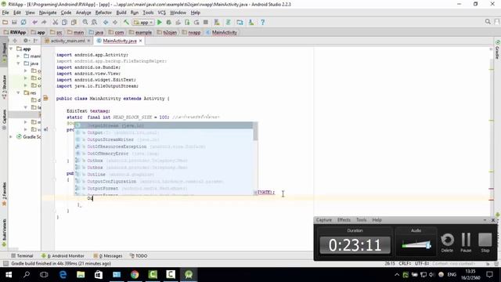The width and height of the screenshot is (501, 282).
Task: Click the completion popup scrollbar
Action: pos(255,132)
